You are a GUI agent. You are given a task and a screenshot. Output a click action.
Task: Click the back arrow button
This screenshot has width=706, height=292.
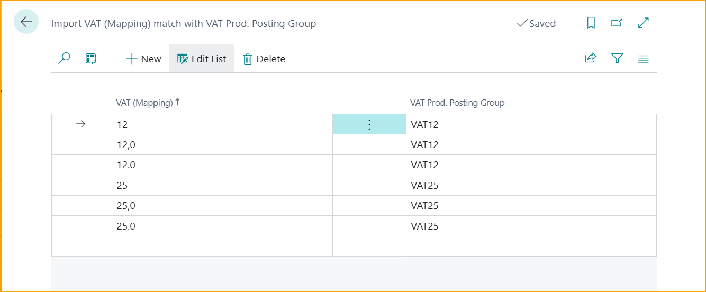click(26, 22)
